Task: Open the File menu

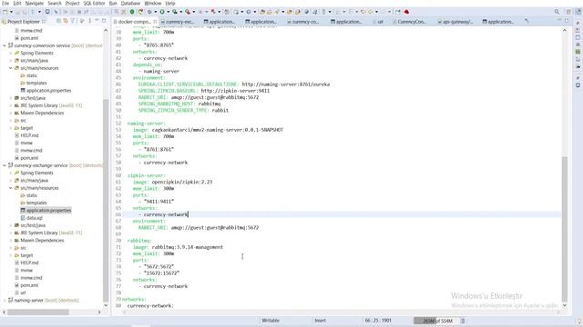Action: (5, 3)
